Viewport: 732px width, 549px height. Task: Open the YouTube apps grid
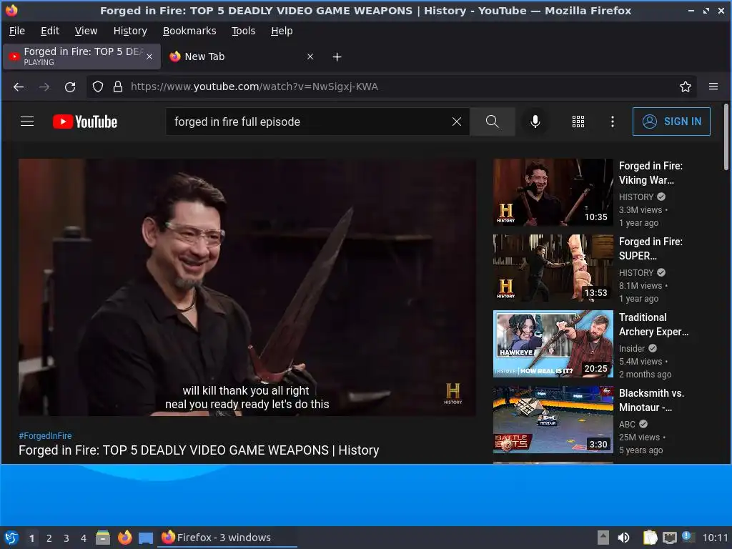pyautogui.click(x=578, y=122)
